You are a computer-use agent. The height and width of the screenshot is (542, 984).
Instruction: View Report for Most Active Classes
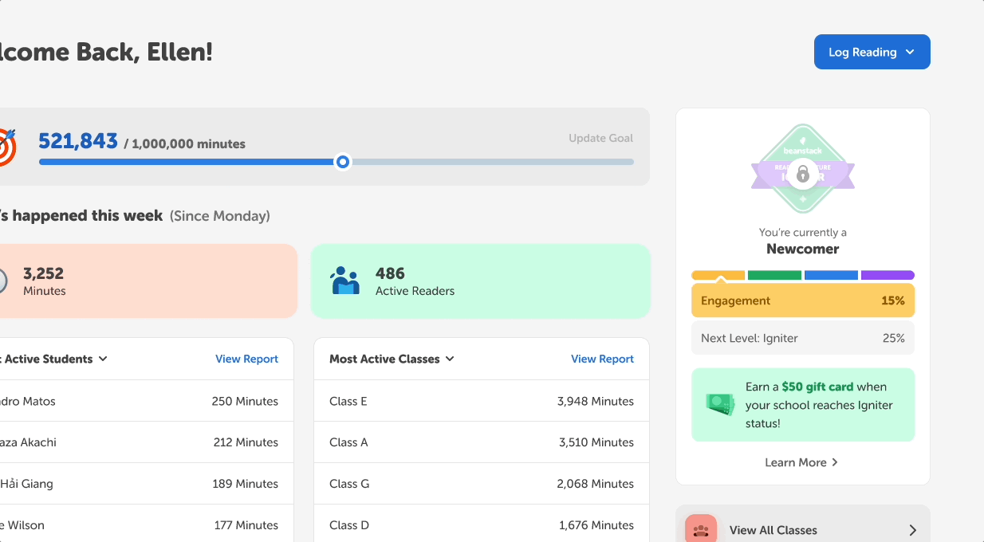click(x=602, y=359)
